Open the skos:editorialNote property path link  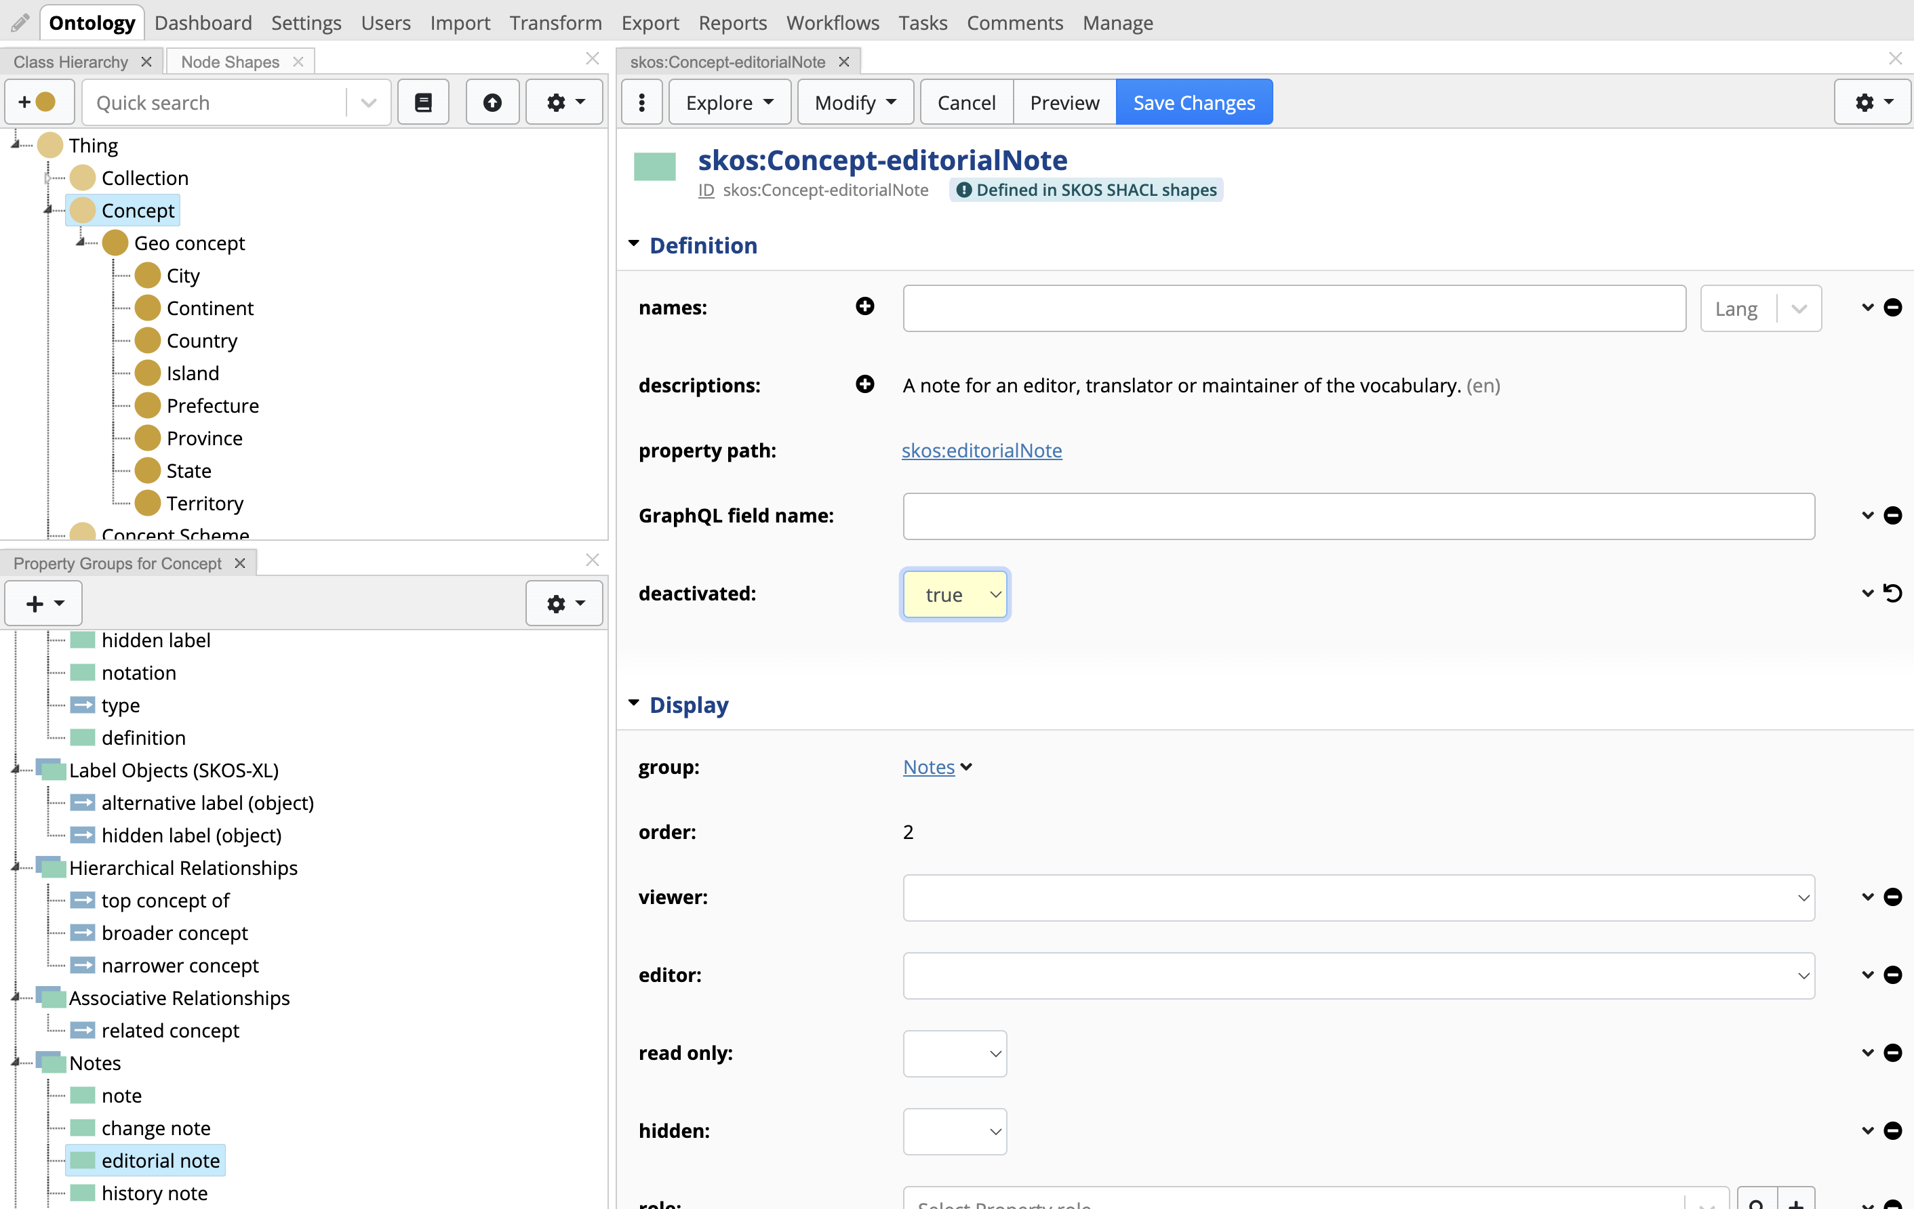(981, 451)
